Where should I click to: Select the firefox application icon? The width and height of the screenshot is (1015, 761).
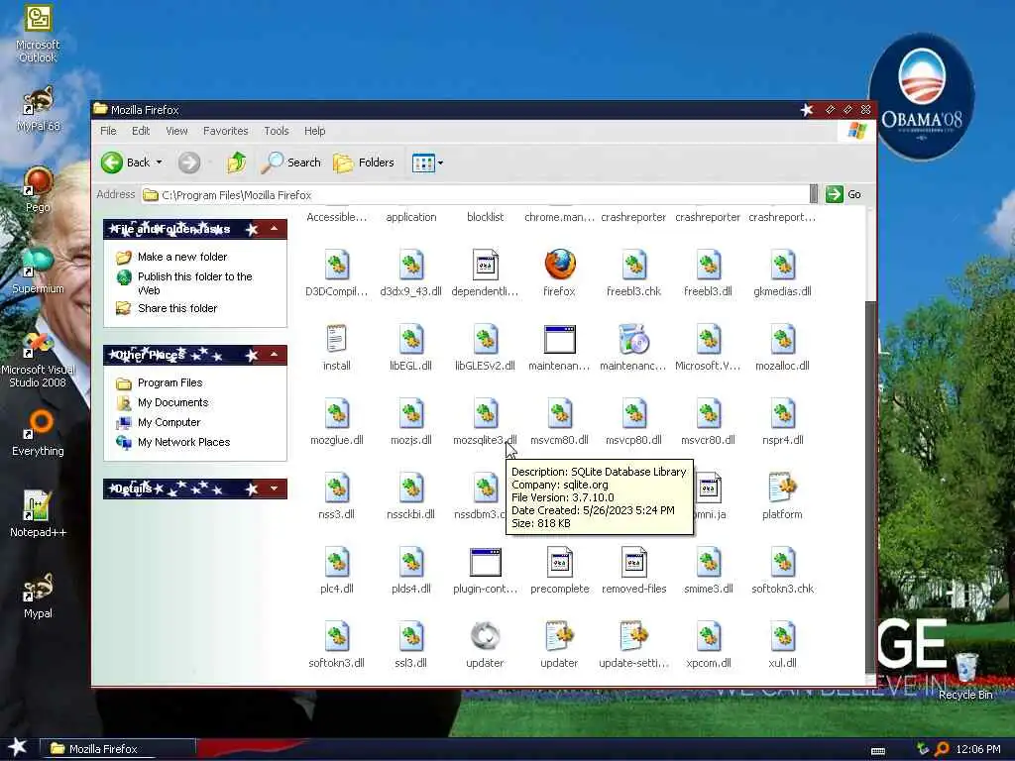click(559, 266)
